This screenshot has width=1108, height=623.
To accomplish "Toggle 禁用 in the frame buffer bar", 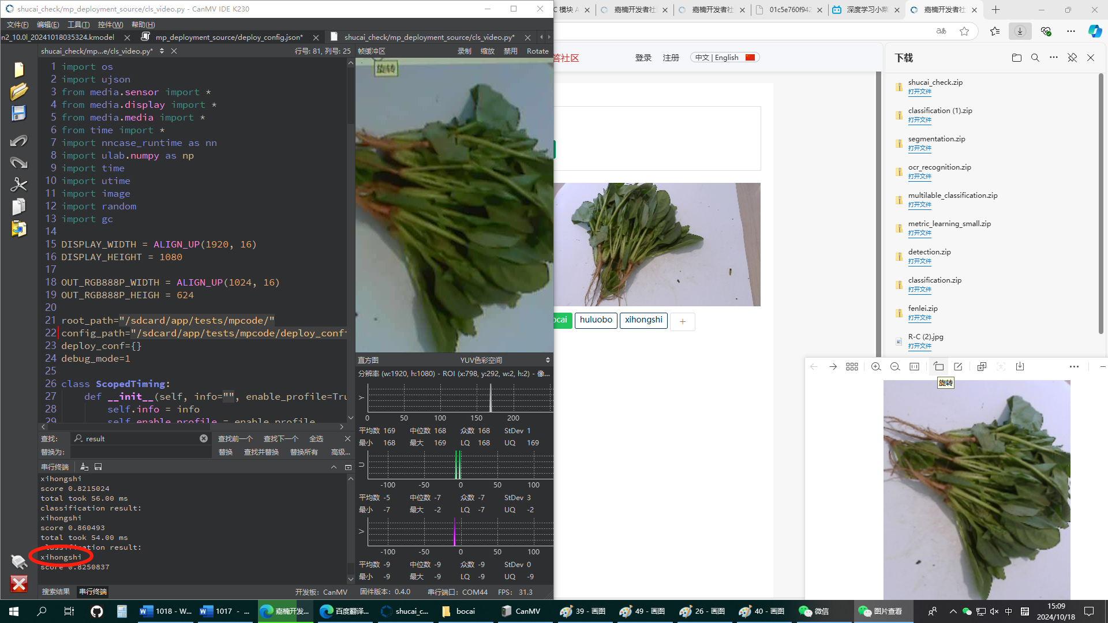I will click(511, 51).
